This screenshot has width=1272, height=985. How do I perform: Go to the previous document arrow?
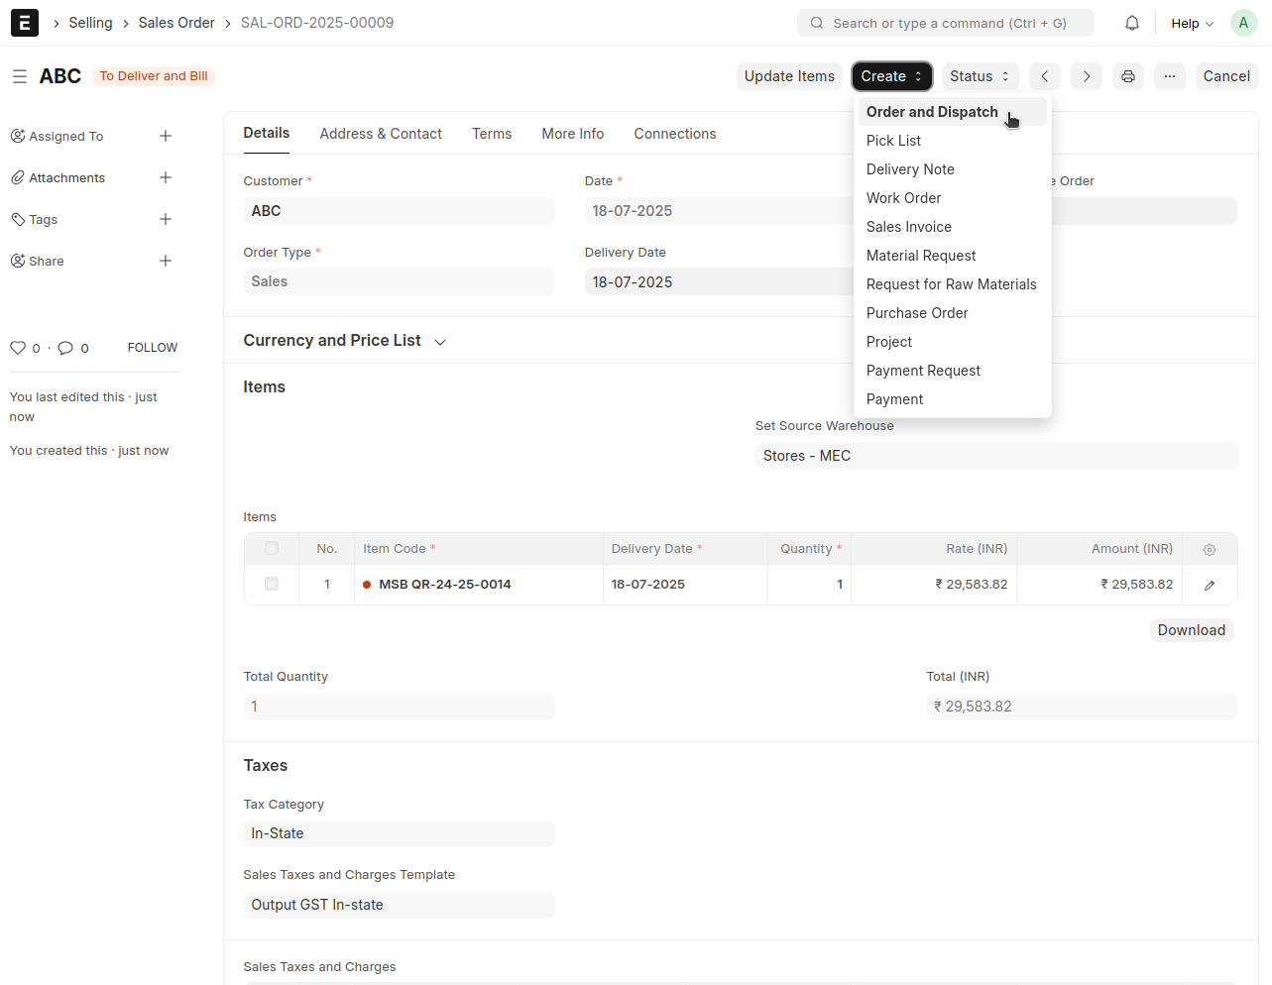(1045, 76)
